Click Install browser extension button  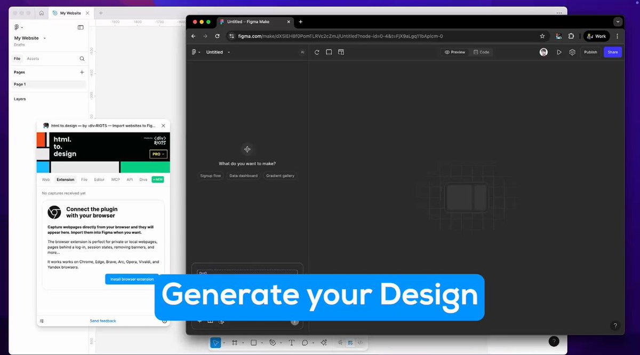coord(132,279)
